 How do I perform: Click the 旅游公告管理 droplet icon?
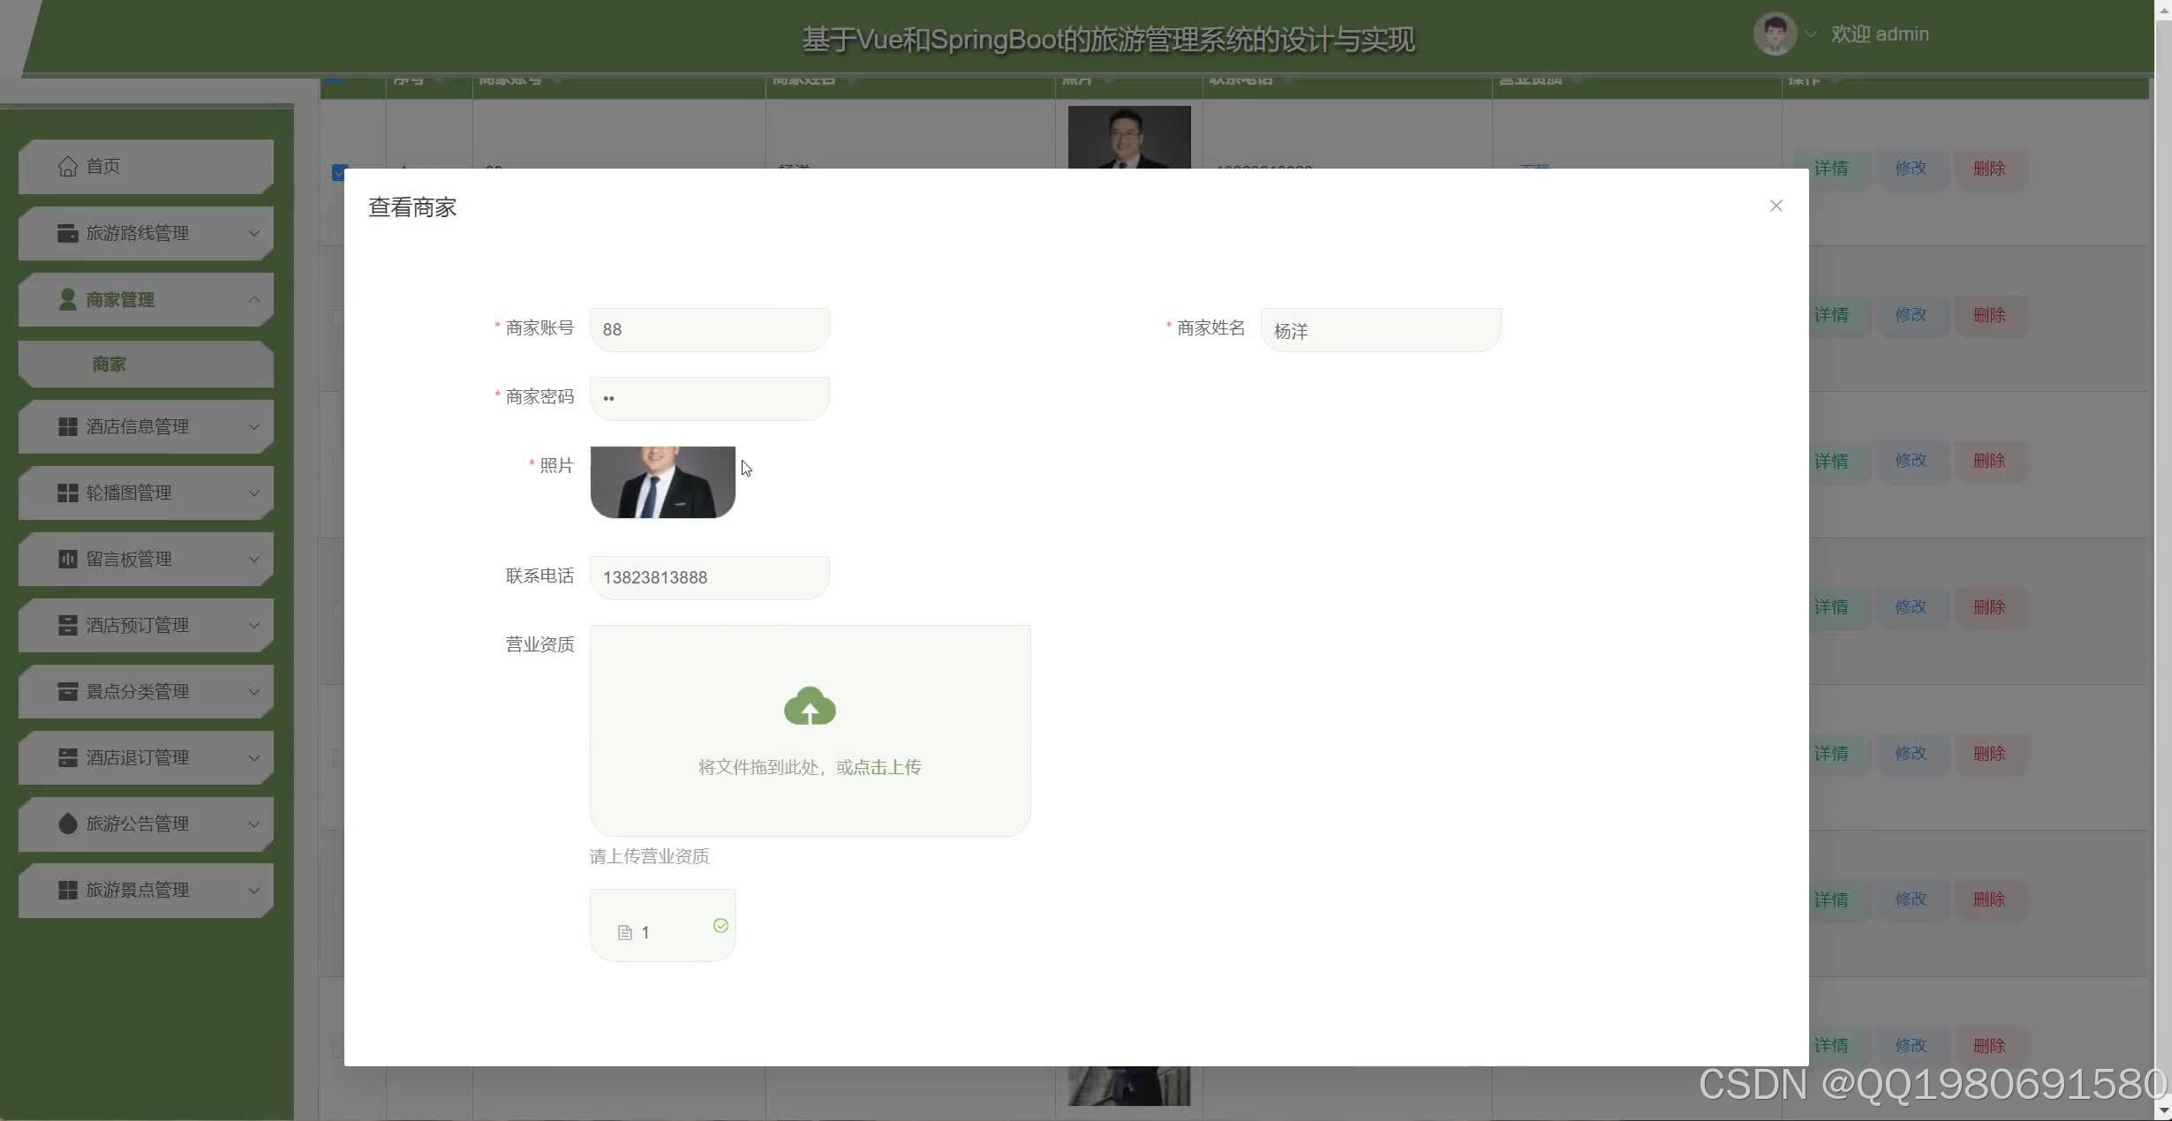67,824
